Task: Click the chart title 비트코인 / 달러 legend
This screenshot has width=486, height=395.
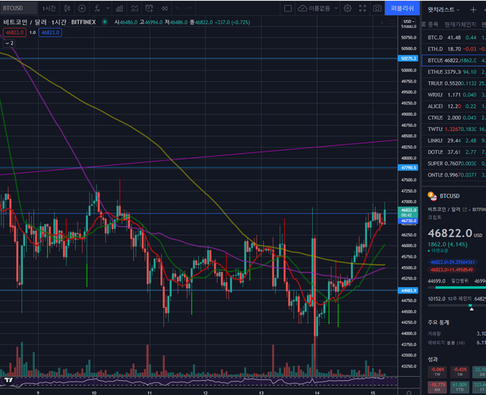Action: pyautogui.click(x=25, y=22)
